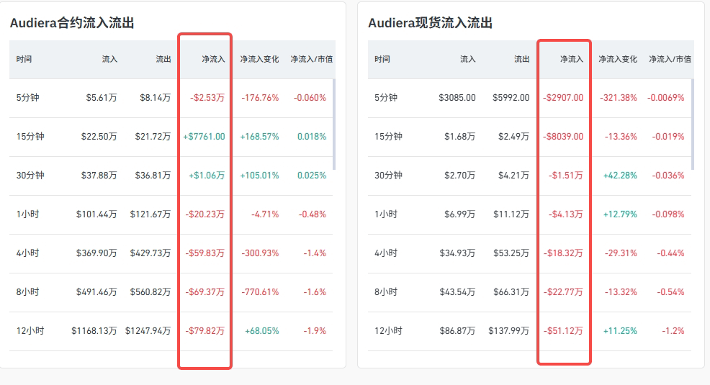Click contract change value +168.57%
This screenshot has width=710, height=385.
point(259,137)
